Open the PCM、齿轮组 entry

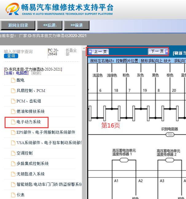[29, 101]
